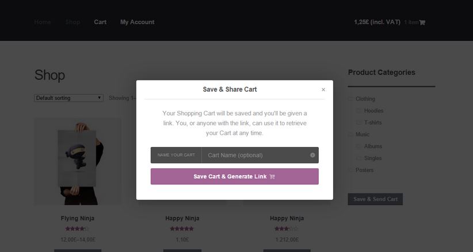Click the info icon in cart name field

312,155
